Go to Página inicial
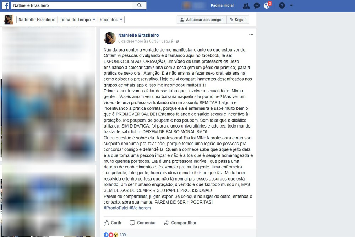The image size is (355, 237). [x=222, y=5]
